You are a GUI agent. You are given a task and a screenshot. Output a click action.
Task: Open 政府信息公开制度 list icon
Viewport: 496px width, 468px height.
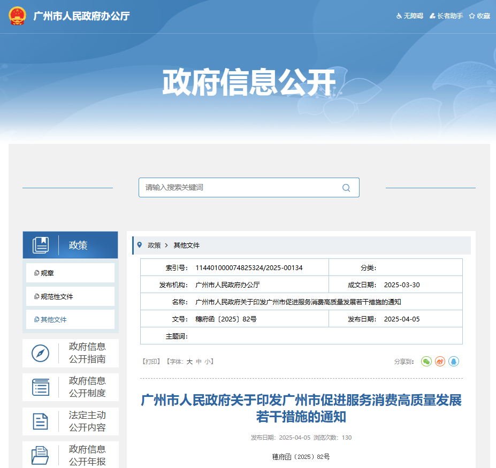pyautogui.click(x=41, y=387)
